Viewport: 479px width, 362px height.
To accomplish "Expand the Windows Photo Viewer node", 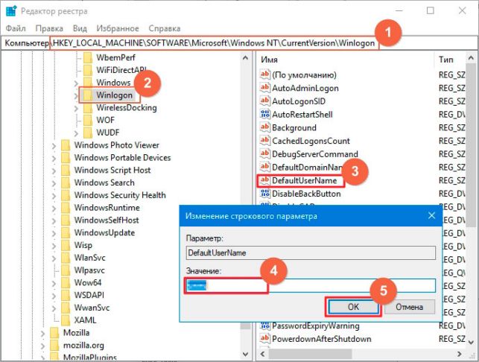I will coord(54,146).
